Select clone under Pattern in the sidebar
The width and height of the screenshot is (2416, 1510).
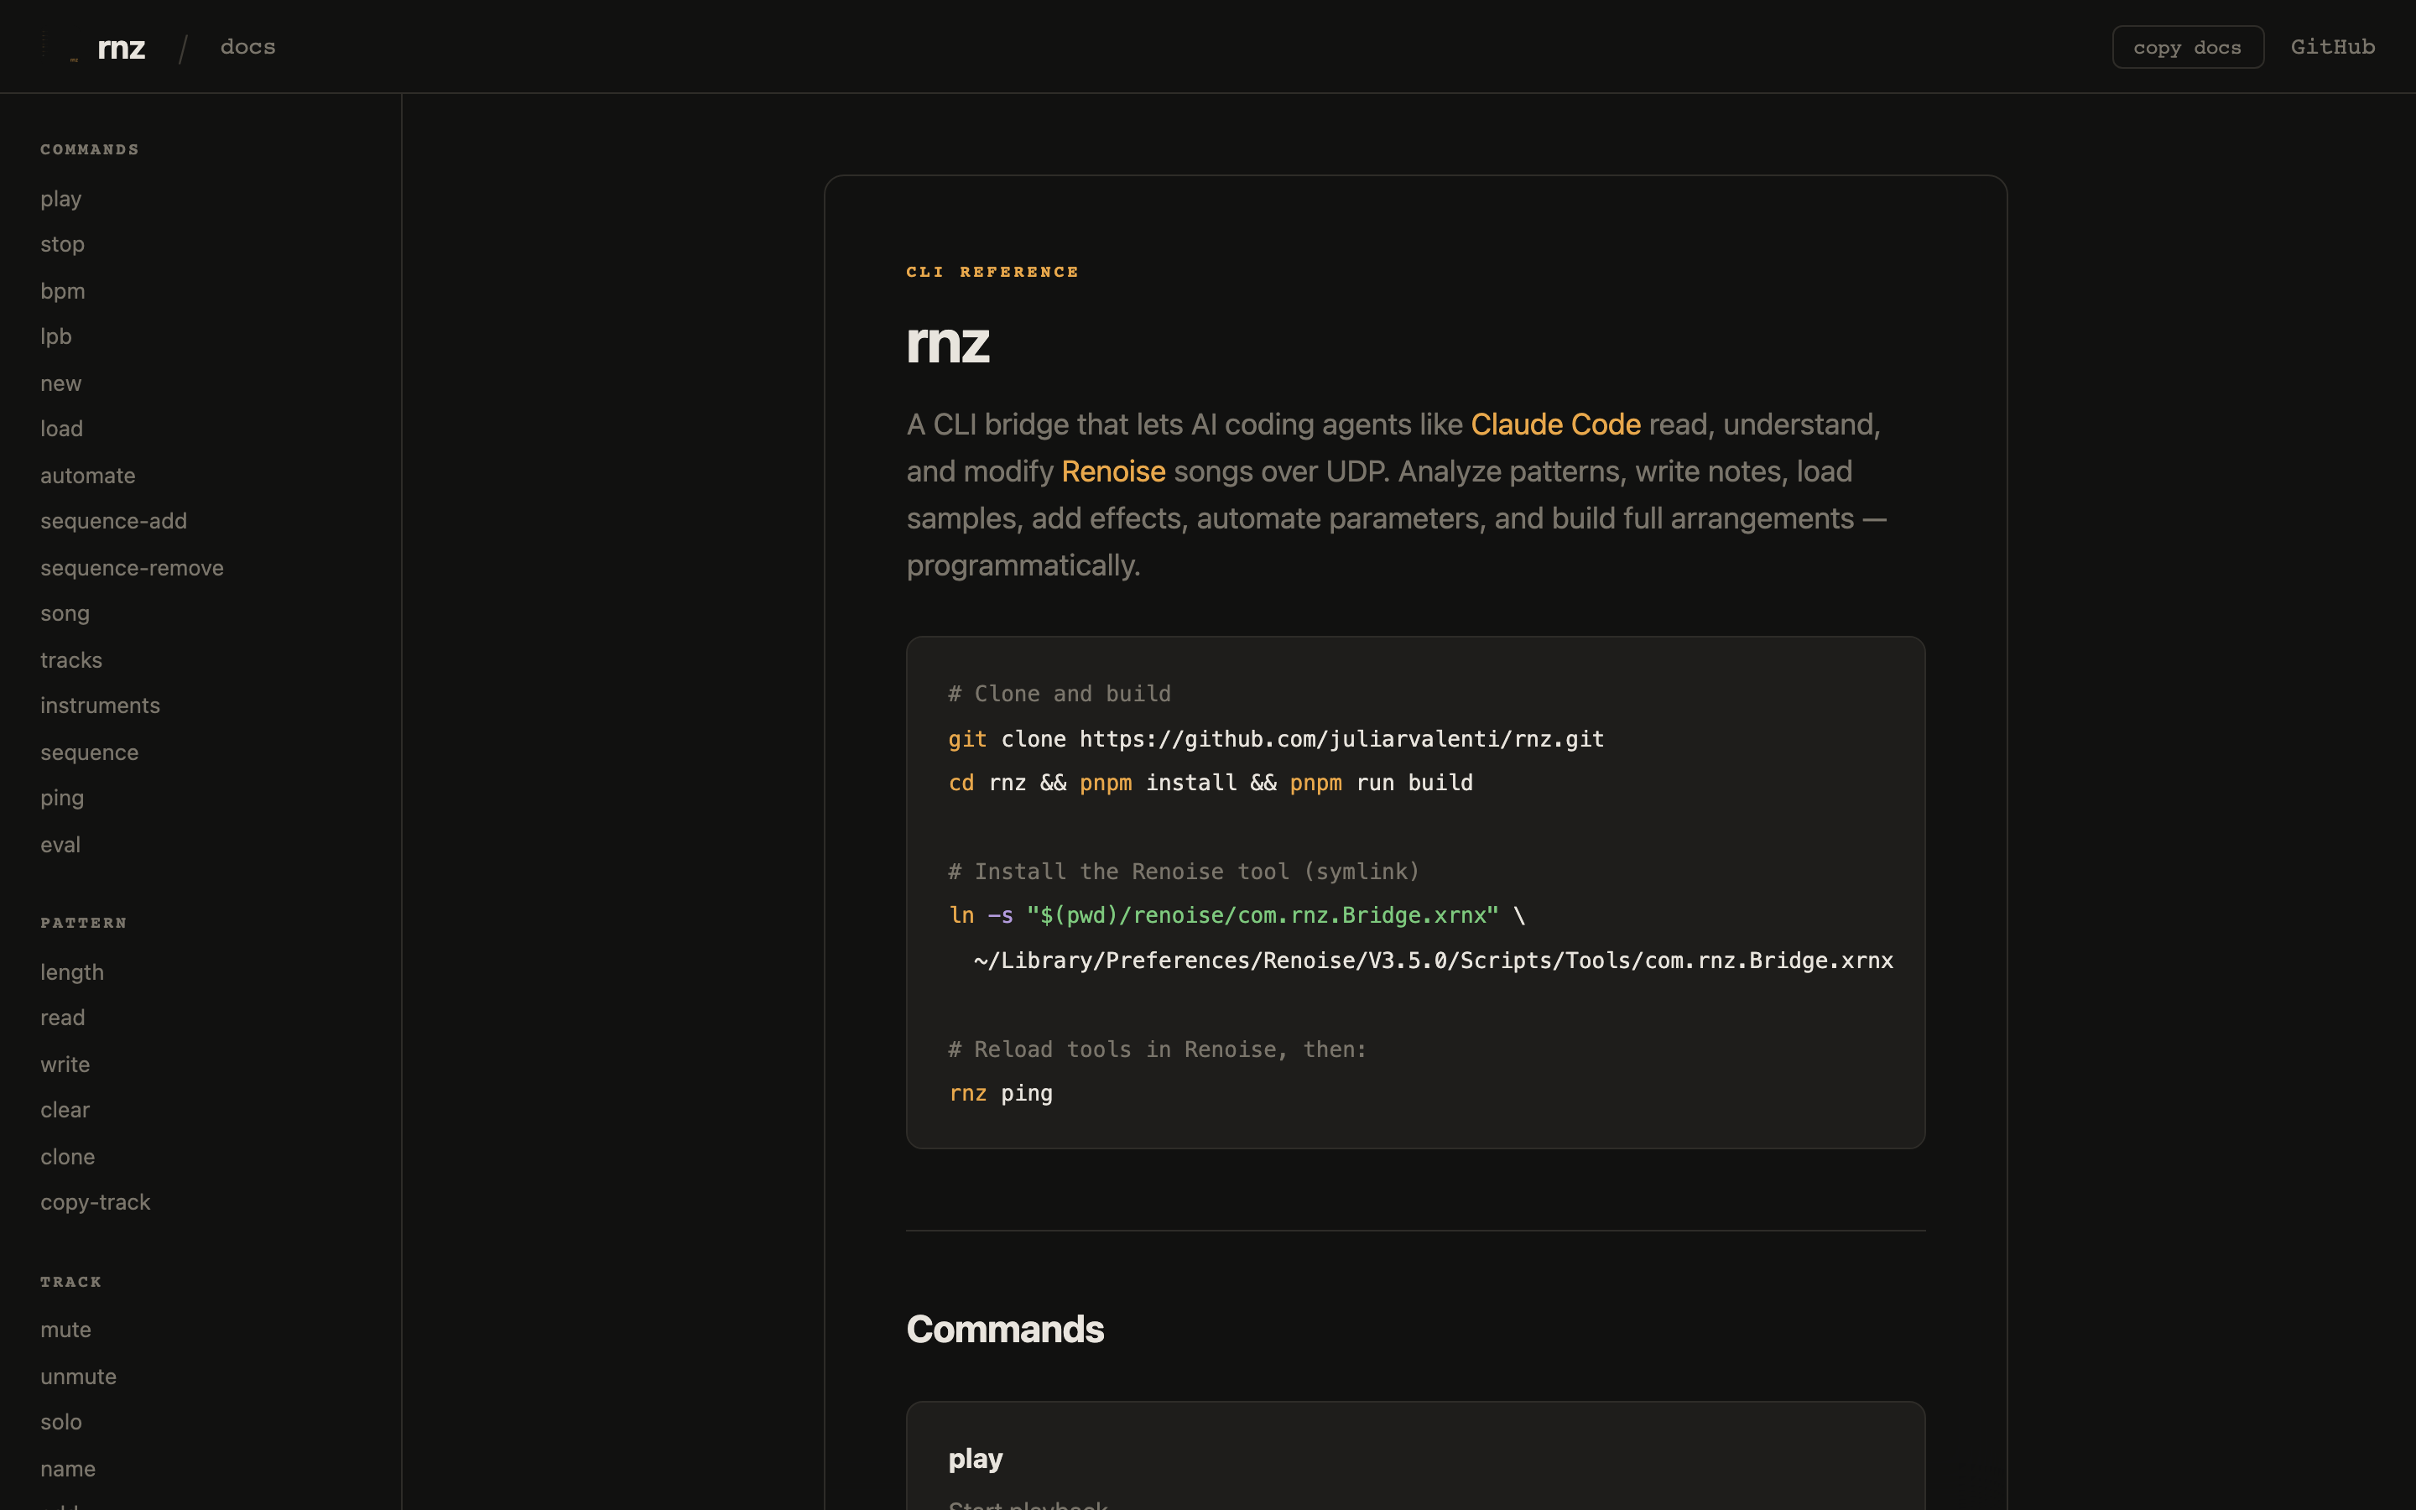point(68,1157)
